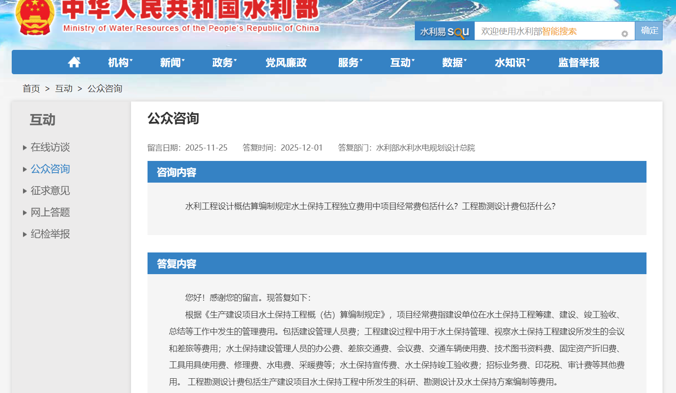676x393 pixels.
Task: Click the national emblem logo
Action: (x=35, y=17)
